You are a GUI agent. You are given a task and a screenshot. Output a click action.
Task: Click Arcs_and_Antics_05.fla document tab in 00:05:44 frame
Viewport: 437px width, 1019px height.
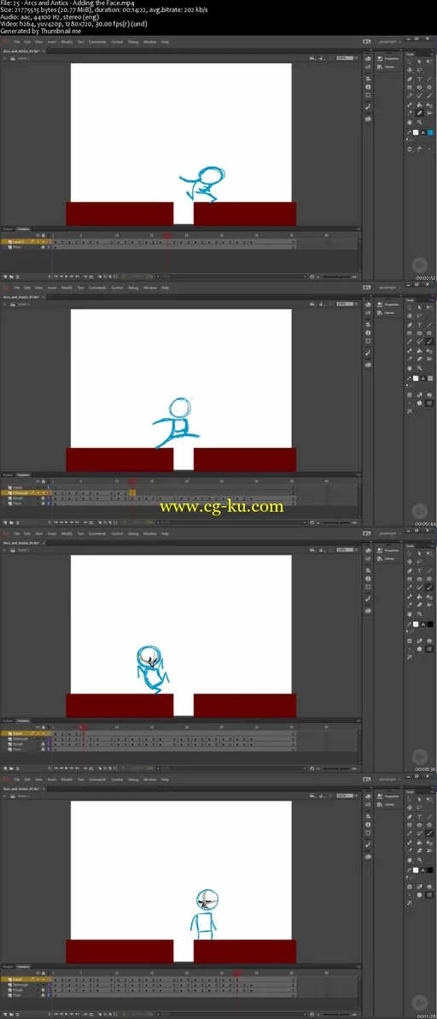(x=21, y=297)
